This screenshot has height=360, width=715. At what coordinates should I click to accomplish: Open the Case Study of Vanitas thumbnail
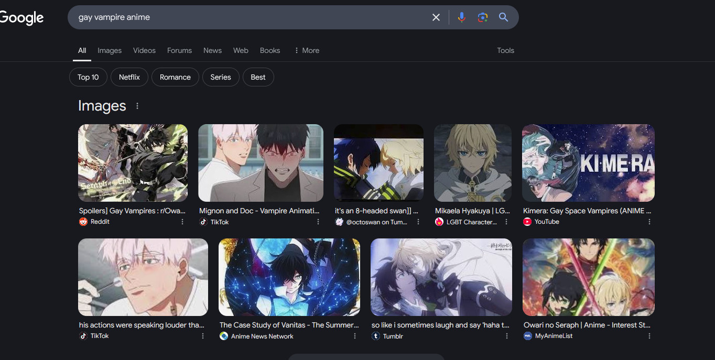[289, 277]
